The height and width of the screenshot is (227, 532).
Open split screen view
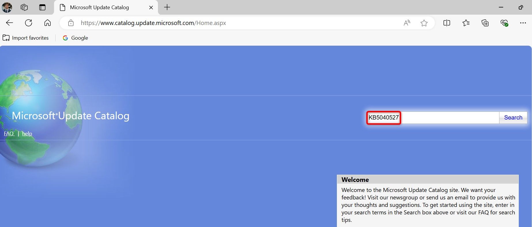(x=447, y=23)
